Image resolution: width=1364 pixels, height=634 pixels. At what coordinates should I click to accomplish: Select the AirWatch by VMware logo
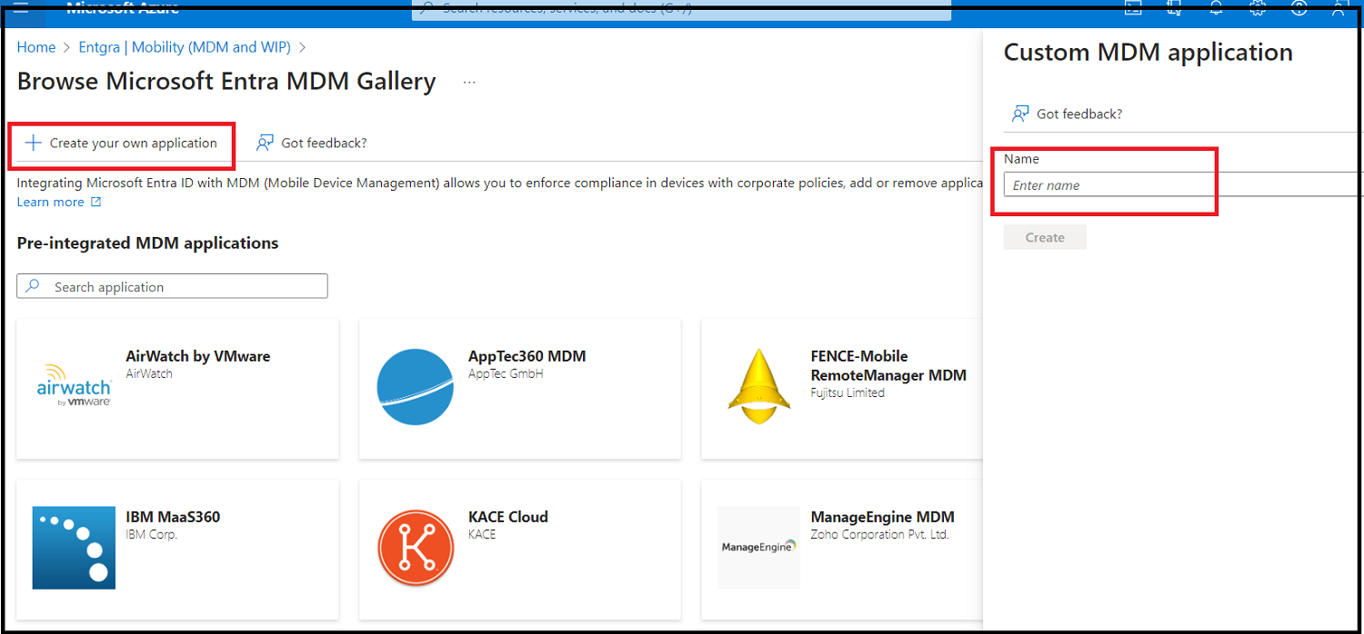(x=74, y=384)
